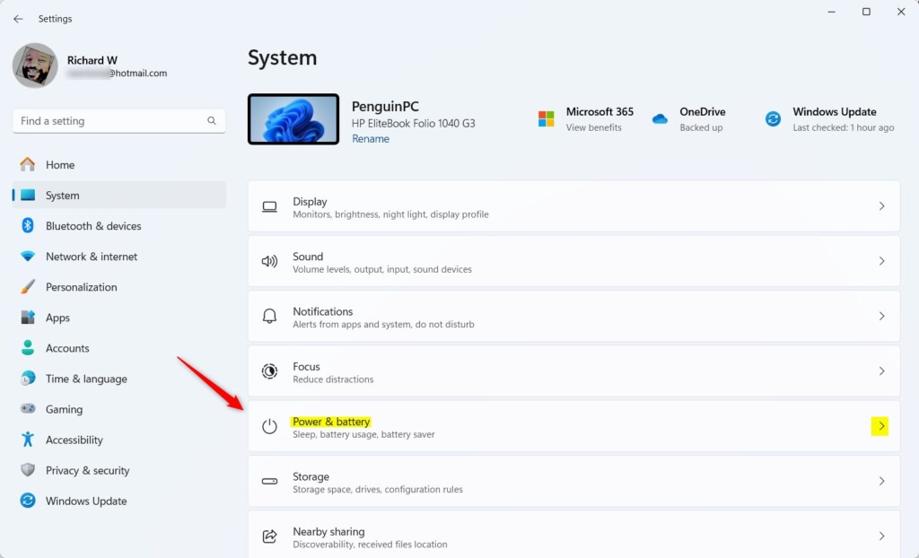This screenshot has width=919, height=558.
Task: Click the back arrow icon in Settings
Action: 18,19
